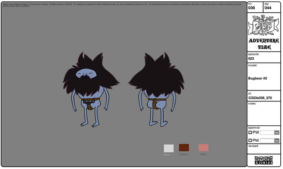Select the scene number 036
The image size is (283, 169).
[x=252, y=8]
